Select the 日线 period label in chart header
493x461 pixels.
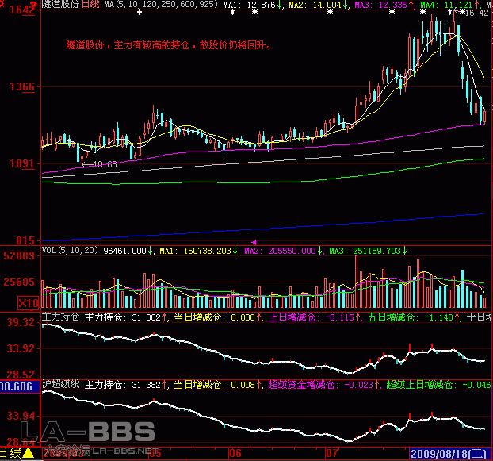pos(92,6)
